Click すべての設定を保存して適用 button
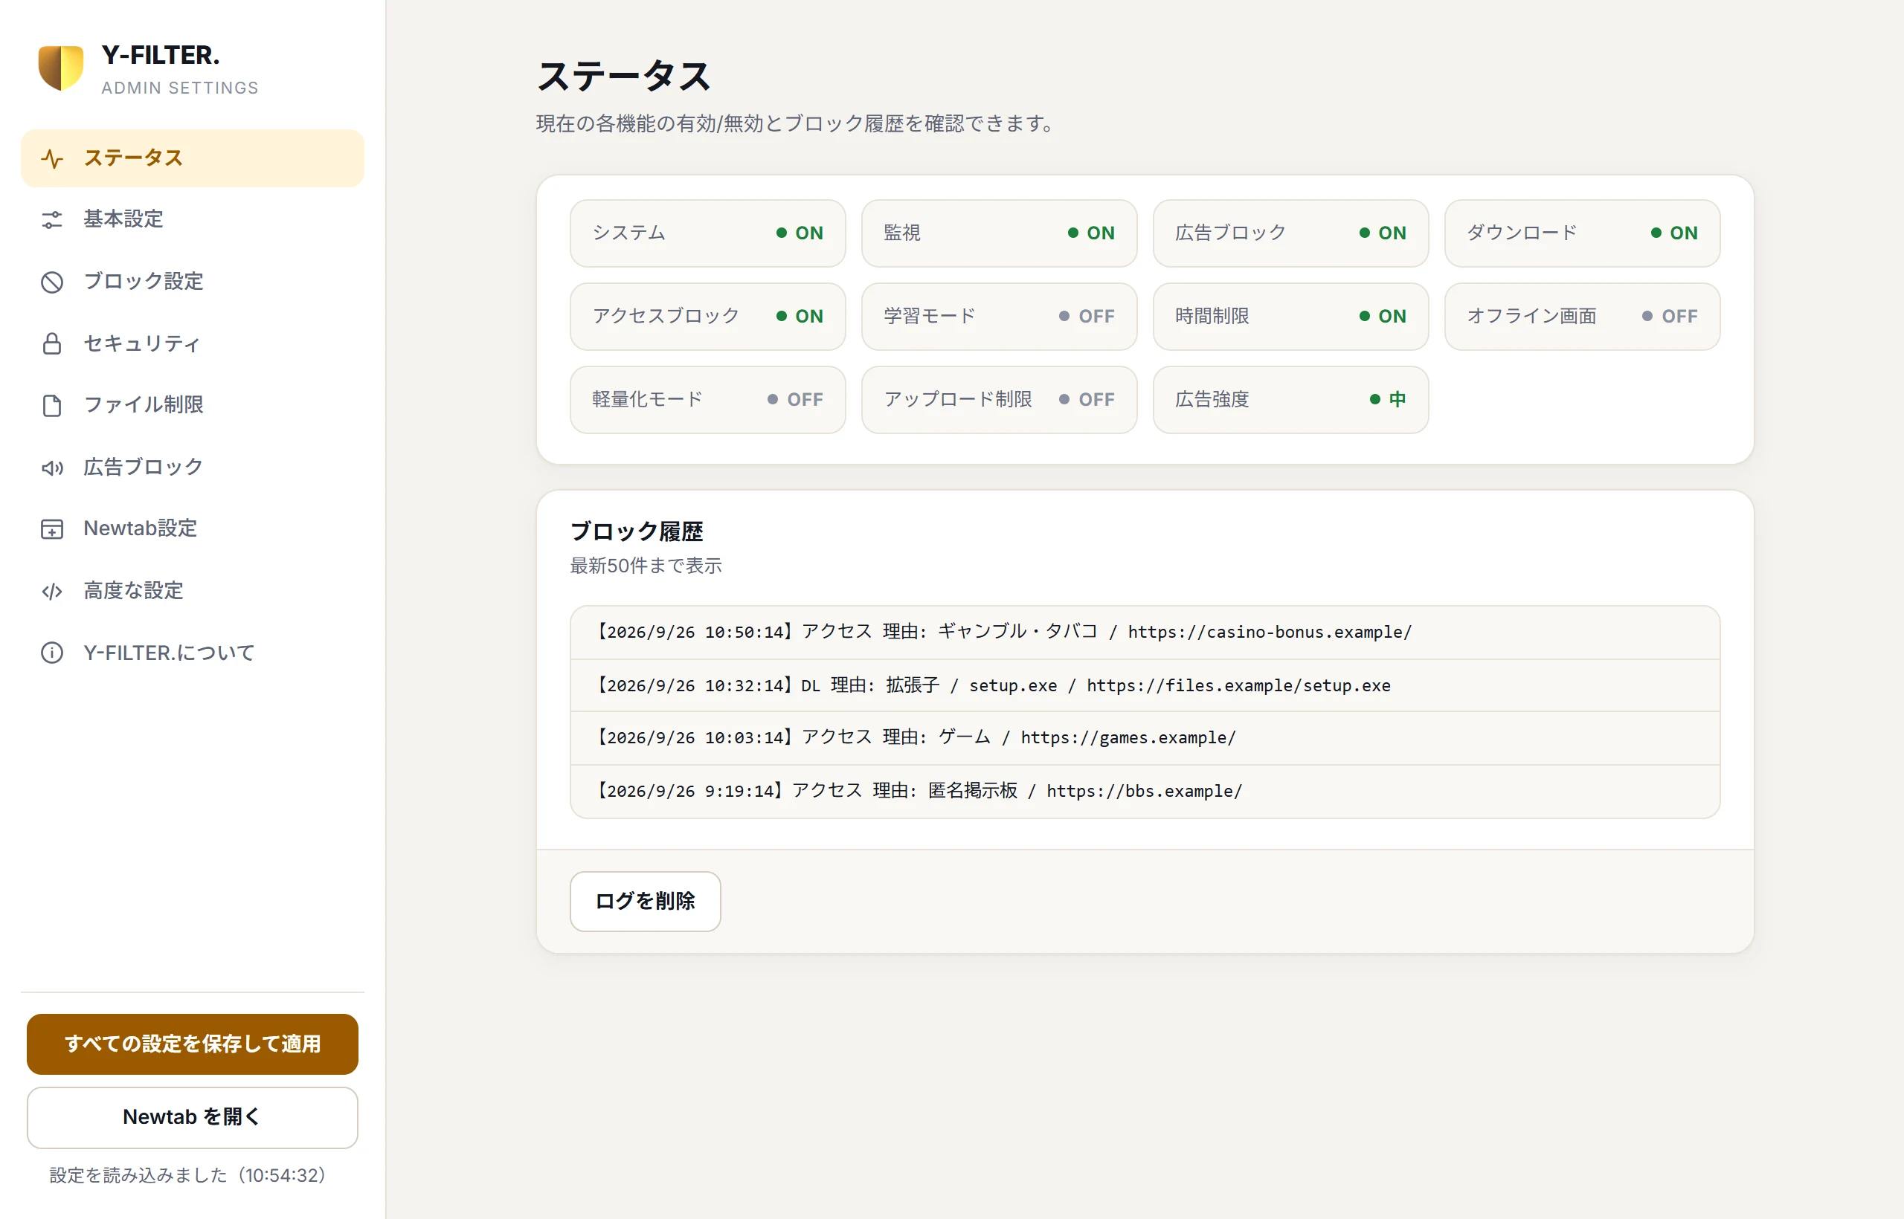1904x1219 pixels. coord(193,1044)
